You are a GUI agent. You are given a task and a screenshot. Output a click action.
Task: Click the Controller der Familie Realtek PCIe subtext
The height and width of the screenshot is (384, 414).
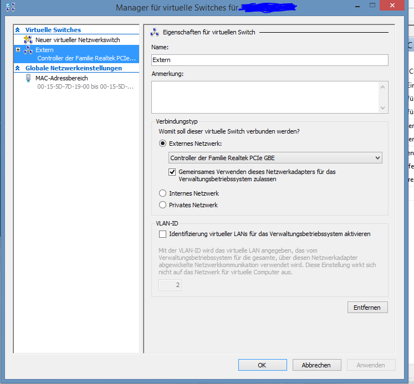[x=86, y=58]
